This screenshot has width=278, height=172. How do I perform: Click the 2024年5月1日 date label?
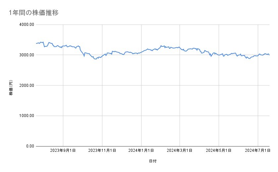click(x=219, y=150)
